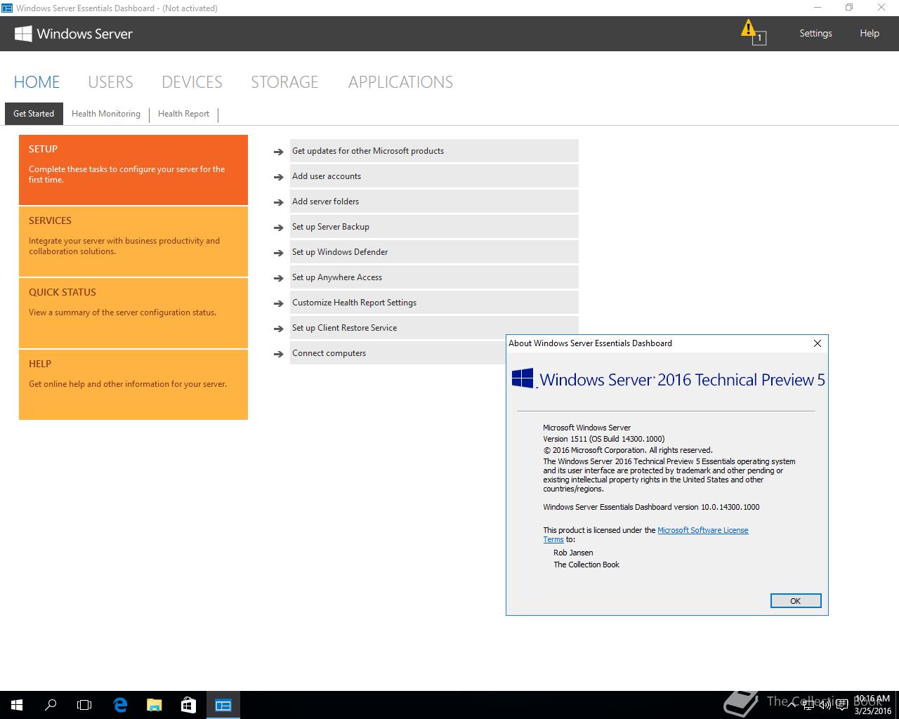Open the Windows Start menu
This screenshot has height=719, width=899.
(17, 705)
